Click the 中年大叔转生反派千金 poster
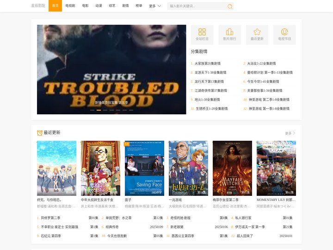Screen dimensions: 333x250 [100, 168]
